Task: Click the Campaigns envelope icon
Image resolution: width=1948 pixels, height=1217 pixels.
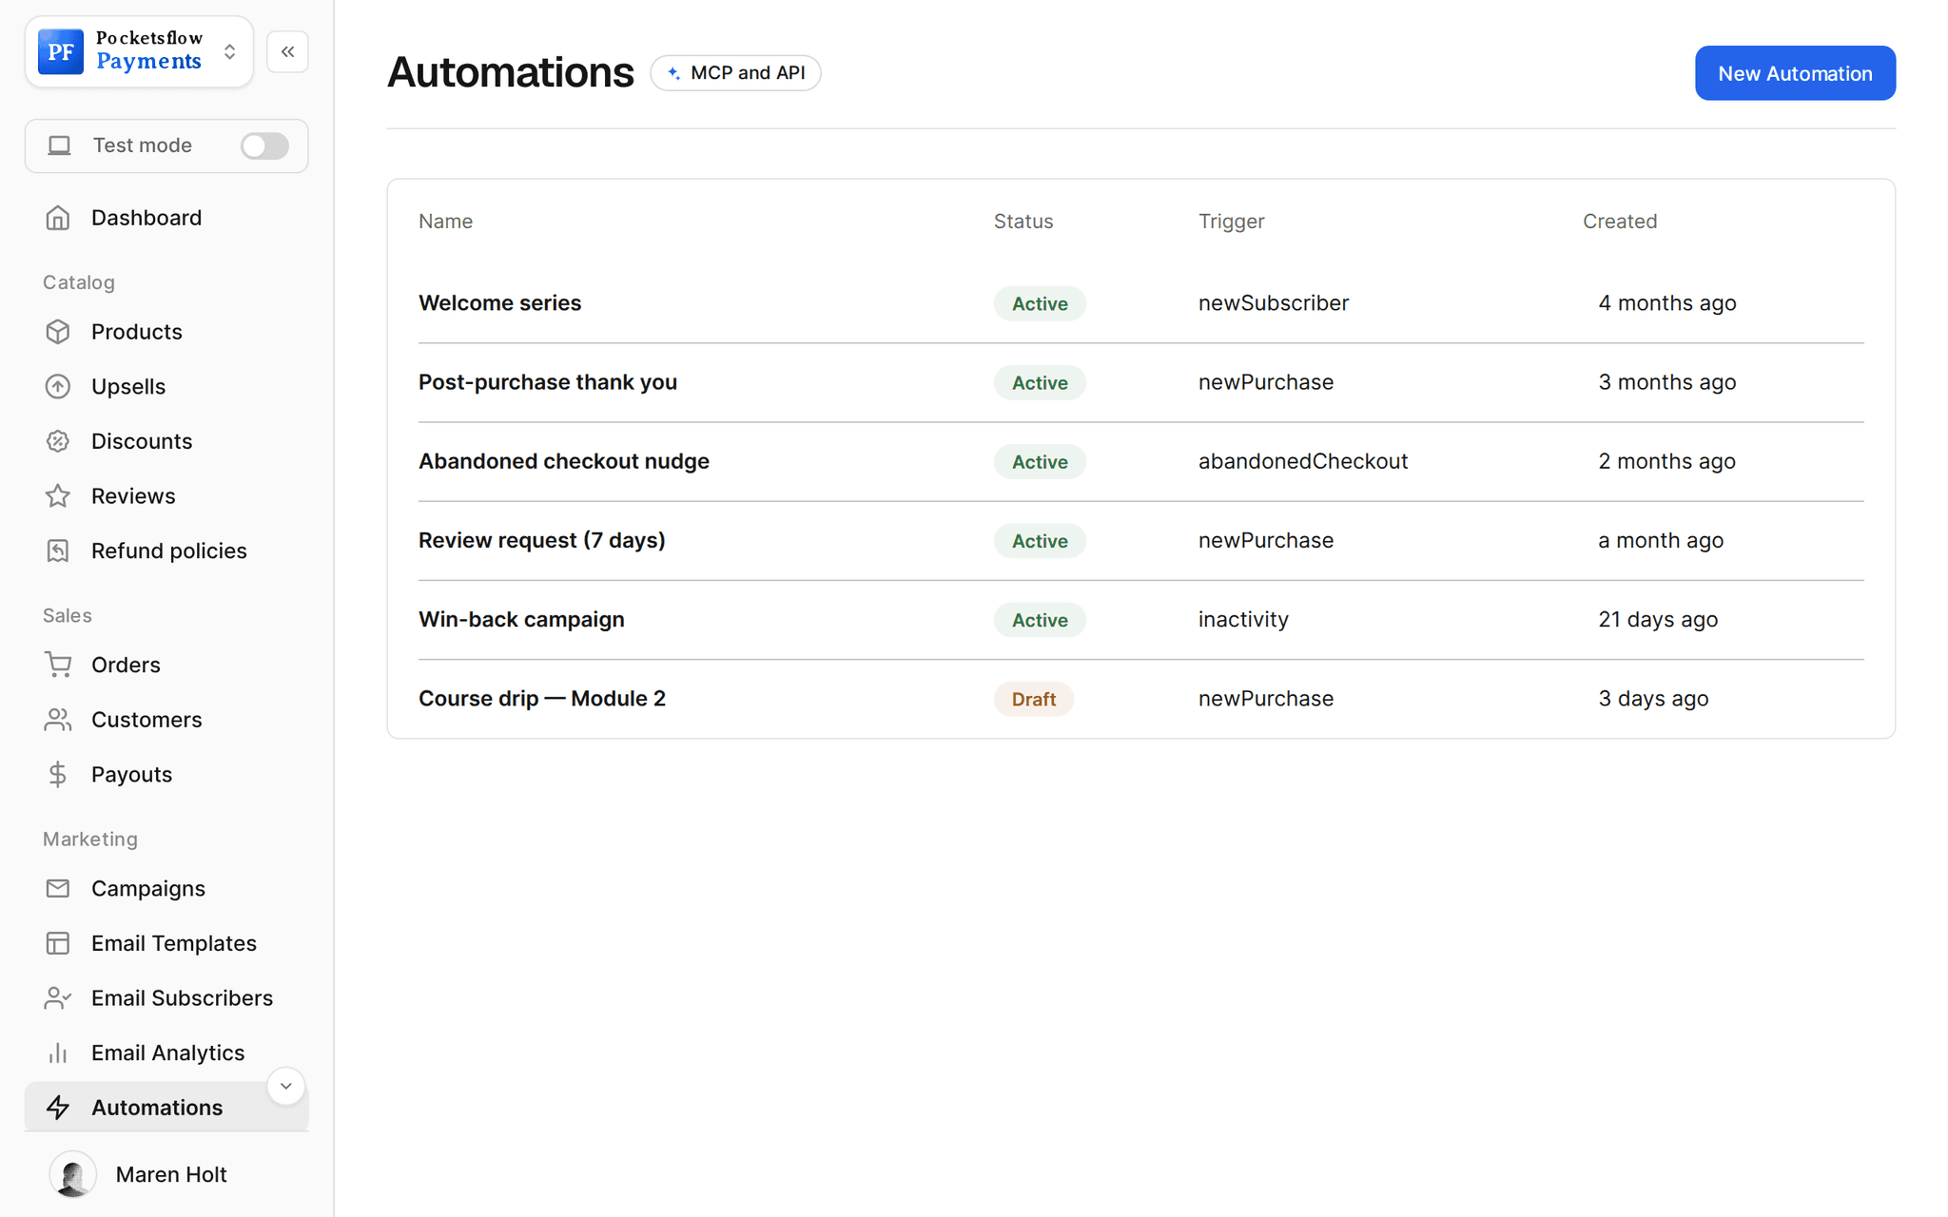Action: click(x=58, y=888)
